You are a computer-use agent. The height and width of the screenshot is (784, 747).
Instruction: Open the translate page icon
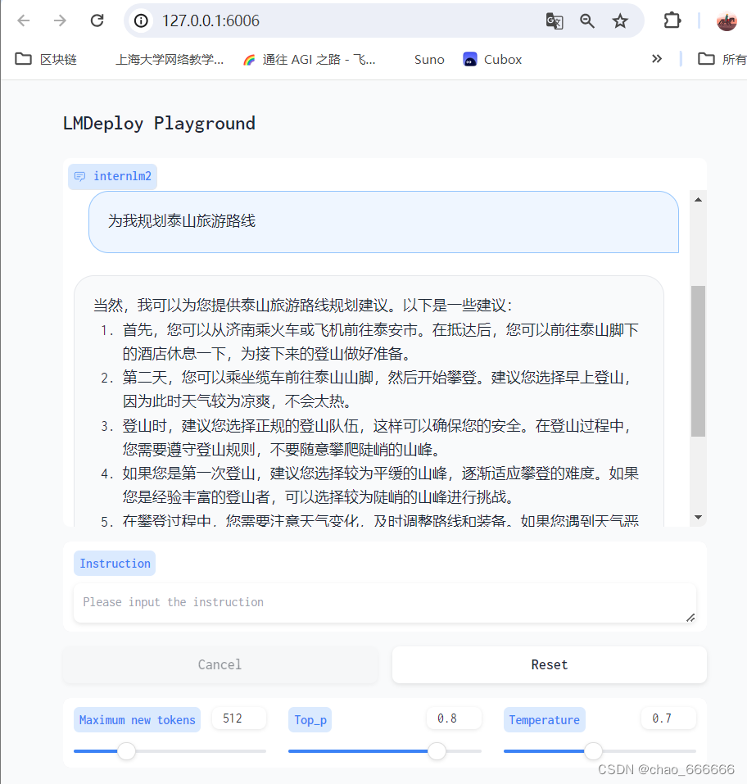coord(555,21)
